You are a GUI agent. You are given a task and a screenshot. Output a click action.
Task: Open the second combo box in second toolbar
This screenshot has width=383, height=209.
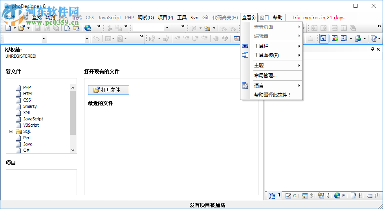pyautogui.click(x=87, y=38)
